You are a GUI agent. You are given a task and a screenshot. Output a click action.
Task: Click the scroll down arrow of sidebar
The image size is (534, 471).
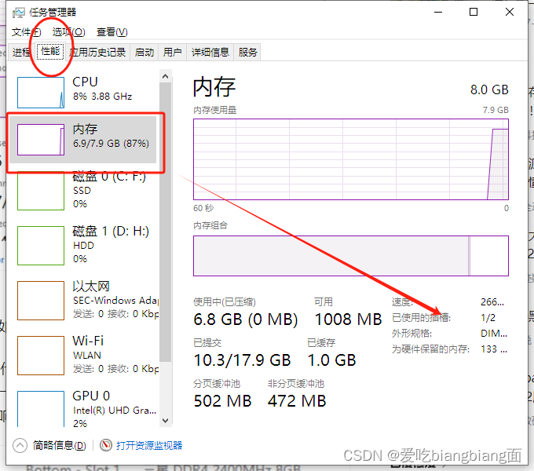tap(166, 421)
